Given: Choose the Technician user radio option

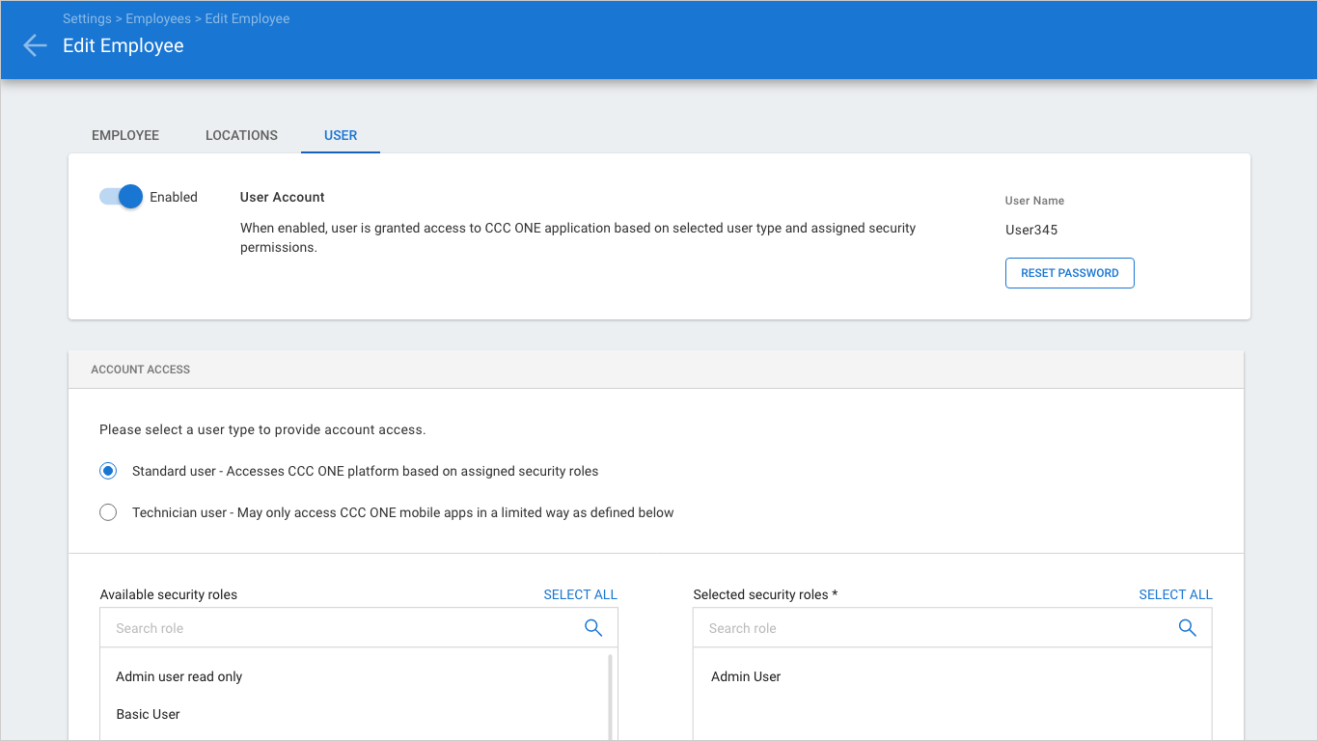Looking at the screenshot, I should (x=108, y=513).
